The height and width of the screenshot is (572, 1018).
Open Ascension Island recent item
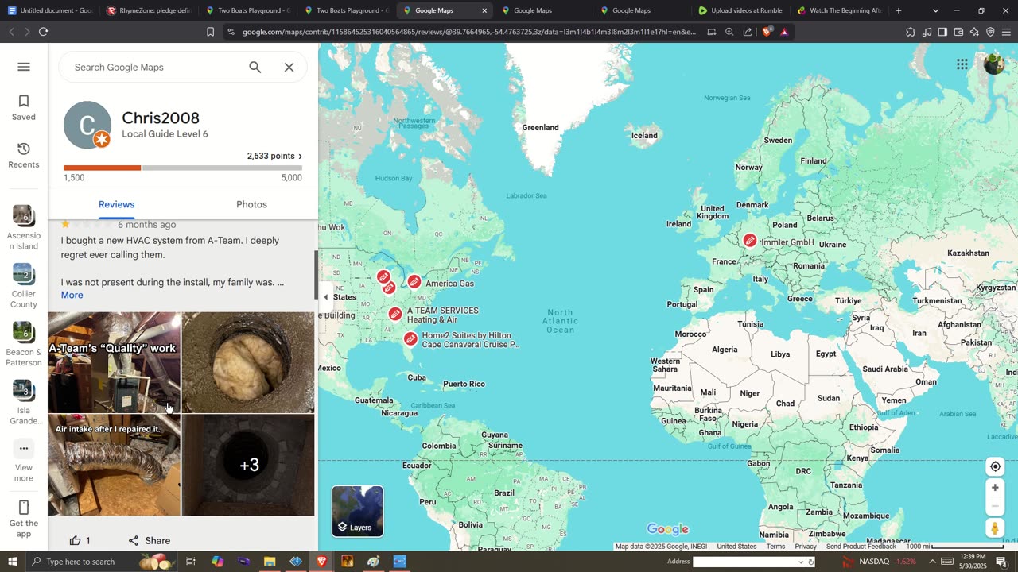24,228
